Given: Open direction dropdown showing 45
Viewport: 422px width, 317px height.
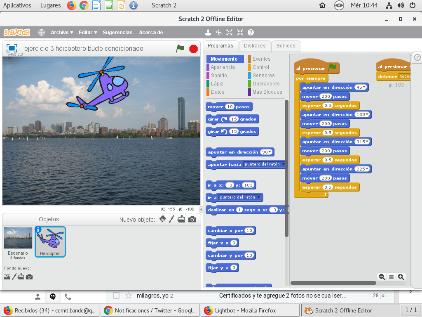Looking at the screenshot, I should point(364,87).
